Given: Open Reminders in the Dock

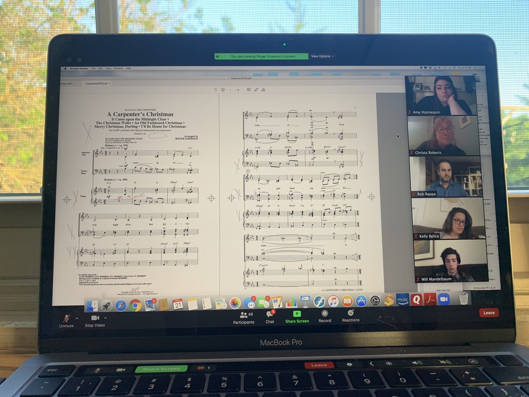Looking at the screenshot, I should point(207,303).
